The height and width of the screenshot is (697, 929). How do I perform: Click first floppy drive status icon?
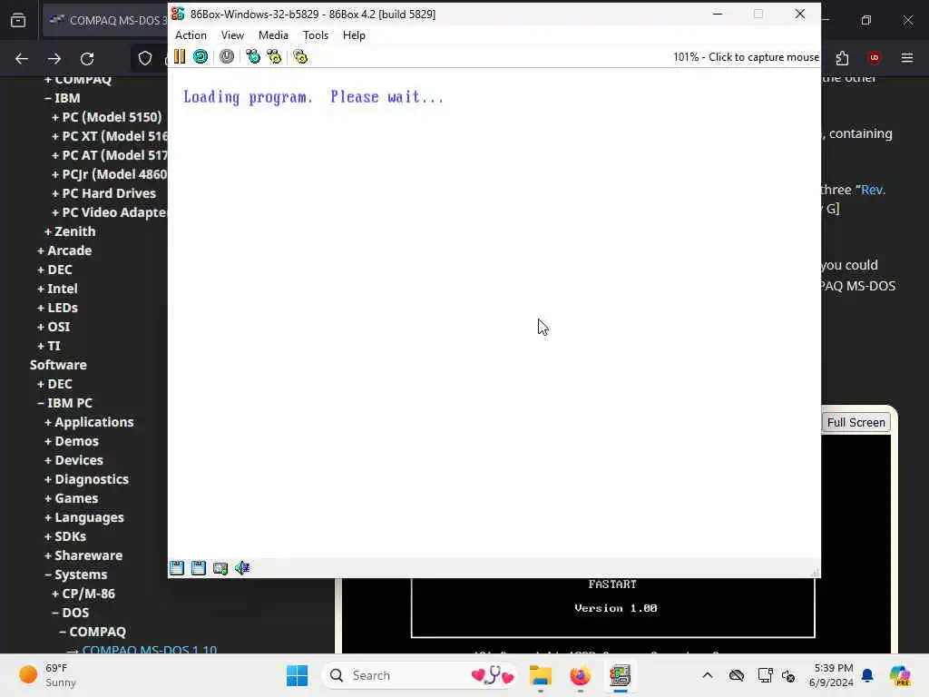coord(177,568)
